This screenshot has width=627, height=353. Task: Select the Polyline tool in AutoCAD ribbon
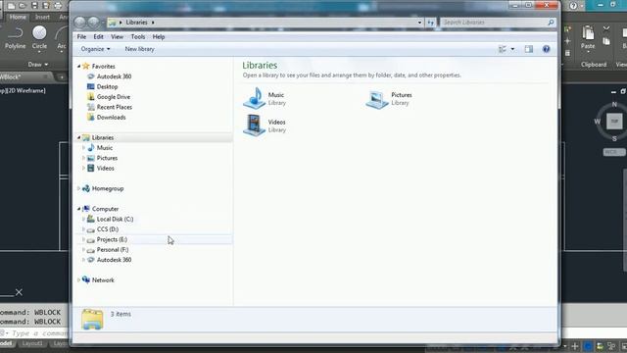click(16, 38)
